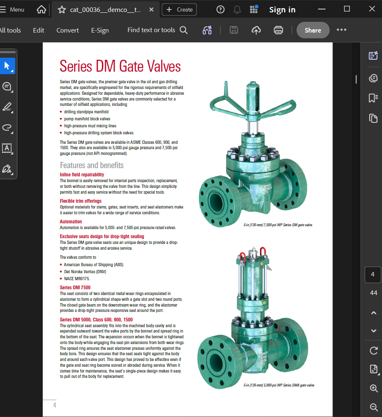
Task: Click the upload to cloud icon
Action: click(x=256, y=30)
